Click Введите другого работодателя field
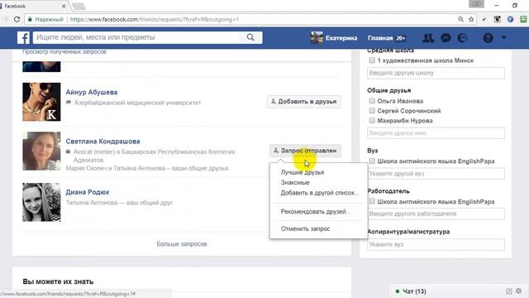 [436, 214]
